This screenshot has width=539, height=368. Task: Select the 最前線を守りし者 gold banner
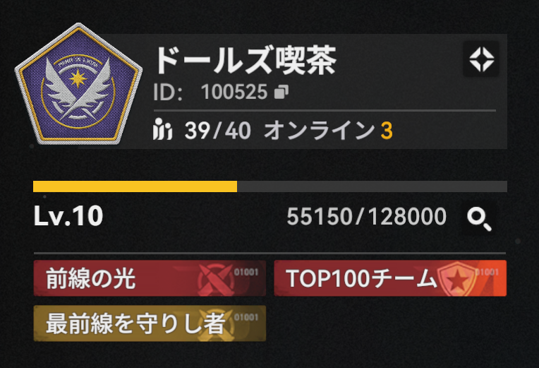coord(150,324)
